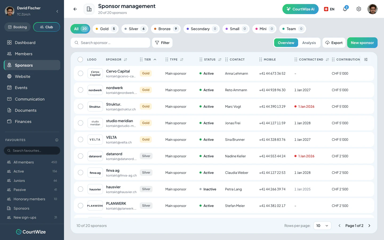Open the table column settings icon
This screenshot has width=384, height=240.
pos(366,59)
